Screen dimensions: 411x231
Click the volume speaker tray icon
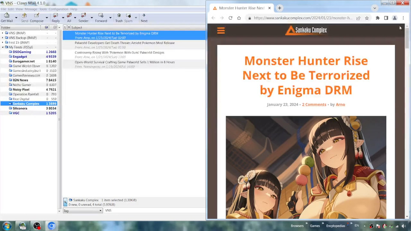click(x=403, y=226)
